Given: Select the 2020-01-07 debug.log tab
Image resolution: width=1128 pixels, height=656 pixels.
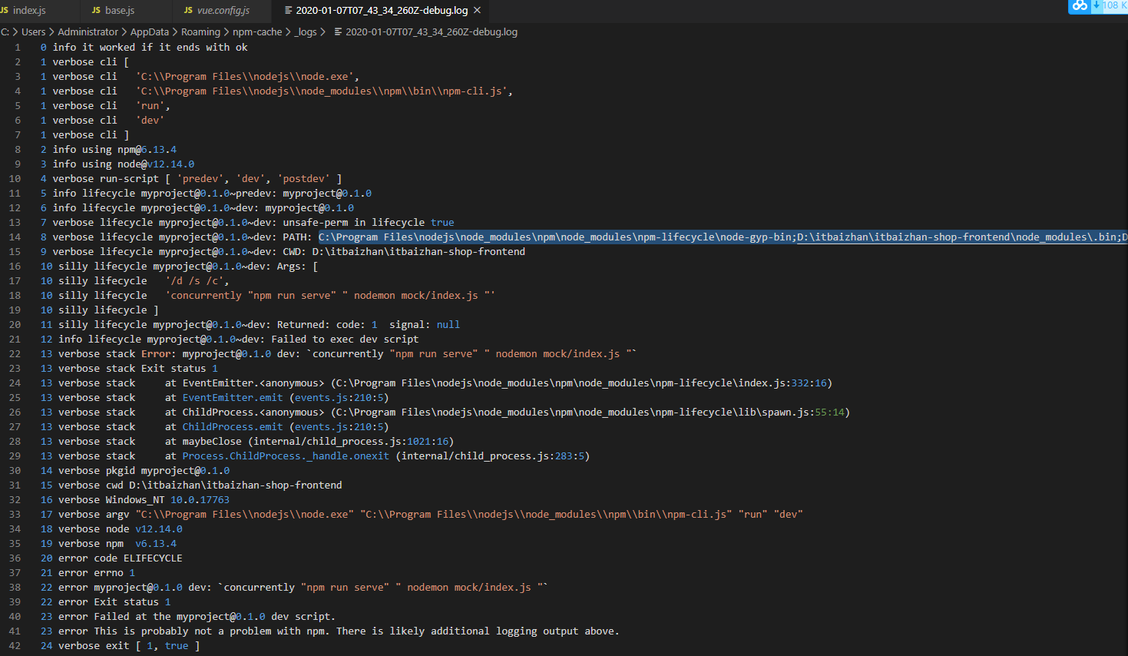Looking at the screenshot, I should (382, 11).
